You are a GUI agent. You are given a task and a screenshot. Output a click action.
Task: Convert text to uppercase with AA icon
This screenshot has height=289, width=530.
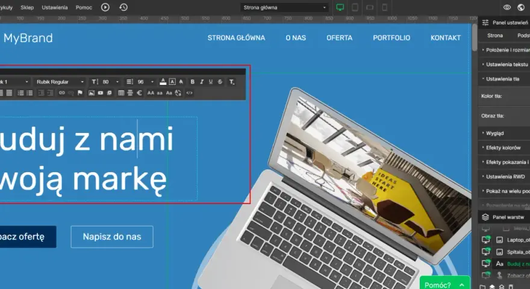point(151,93)
